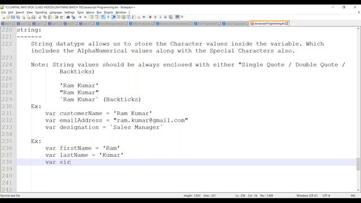
Task: Click the Close All toolbar icon
Action: click(x=29, y=17)
